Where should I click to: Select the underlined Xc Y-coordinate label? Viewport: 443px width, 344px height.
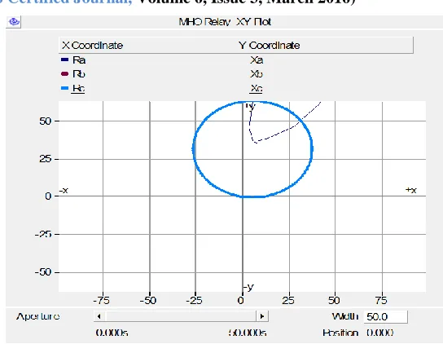pyautogui.click(x=256, y=89)
